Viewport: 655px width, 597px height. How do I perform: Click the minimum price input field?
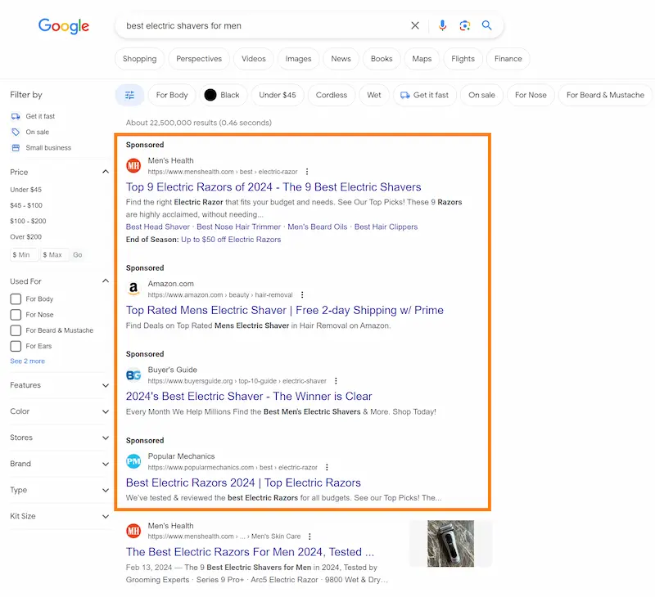[25, 255]
